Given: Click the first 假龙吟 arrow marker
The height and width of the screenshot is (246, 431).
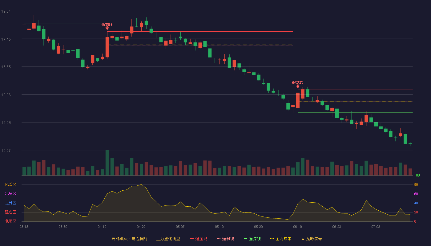Looking at the screenshot, I should coord(107,28).
